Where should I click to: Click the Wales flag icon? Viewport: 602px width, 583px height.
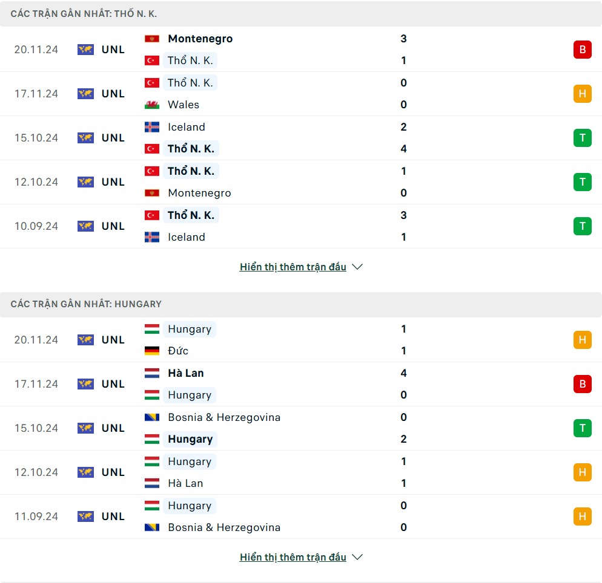coord(151,105)
